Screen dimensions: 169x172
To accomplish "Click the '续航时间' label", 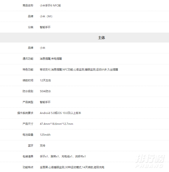I will [28, 80].
